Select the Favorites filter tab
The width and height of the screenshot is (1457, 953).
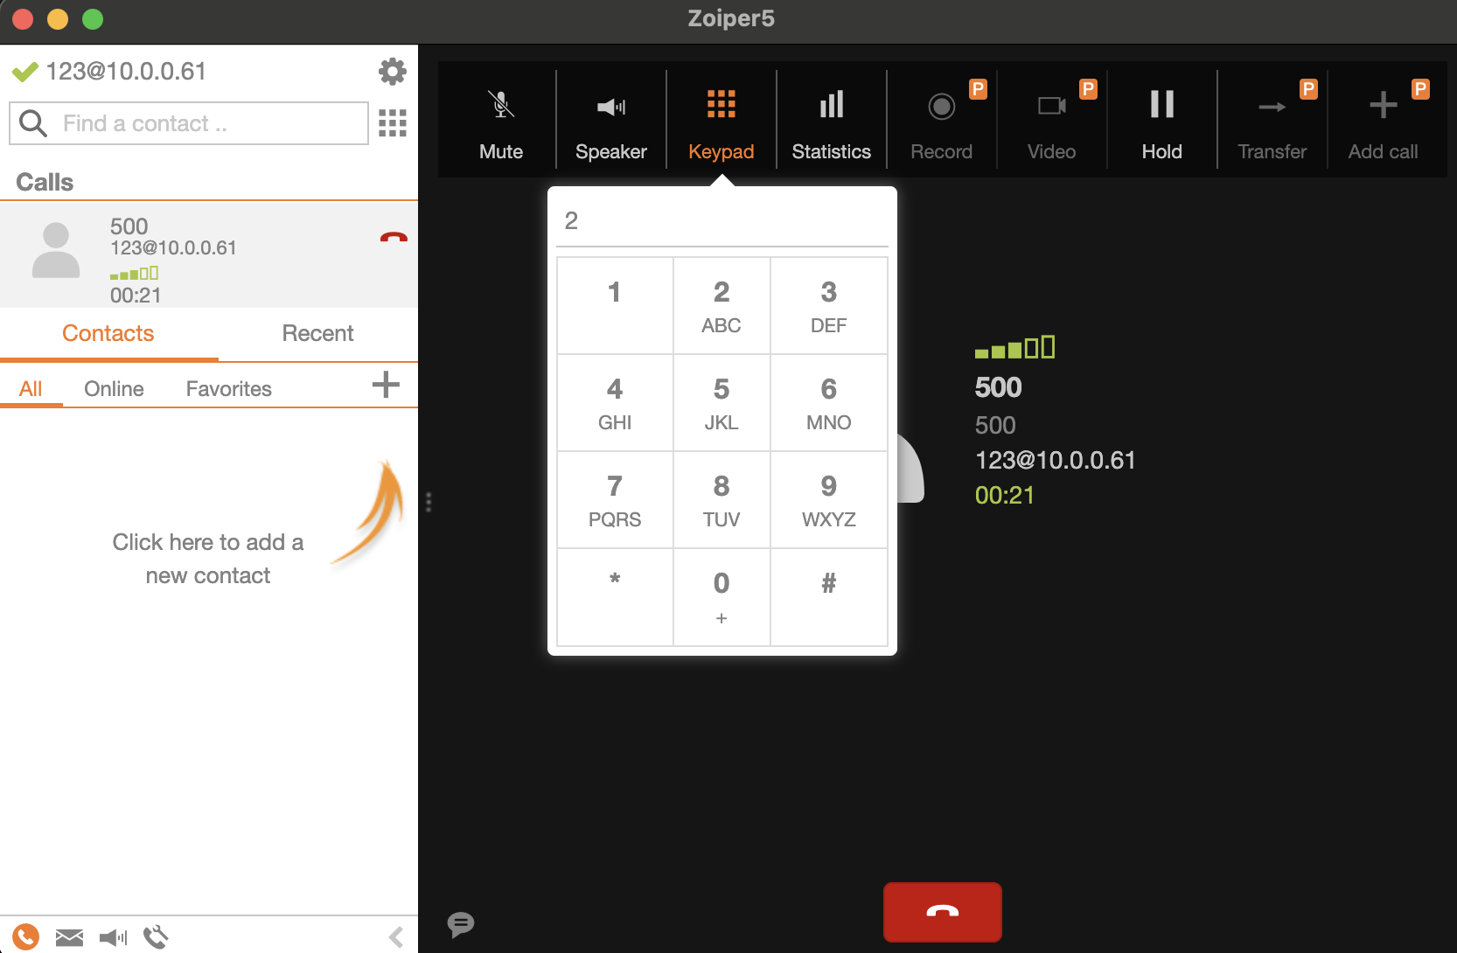click(x=228, y=389)
